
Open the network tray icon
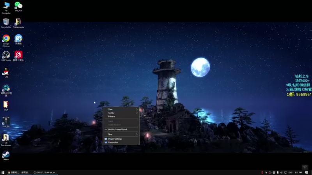tap(285, 173)
